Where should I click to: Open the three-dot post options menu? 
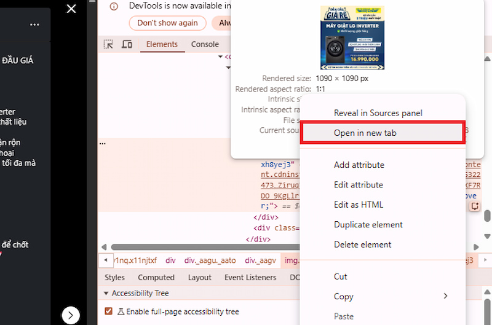click(x=34, y=25)
